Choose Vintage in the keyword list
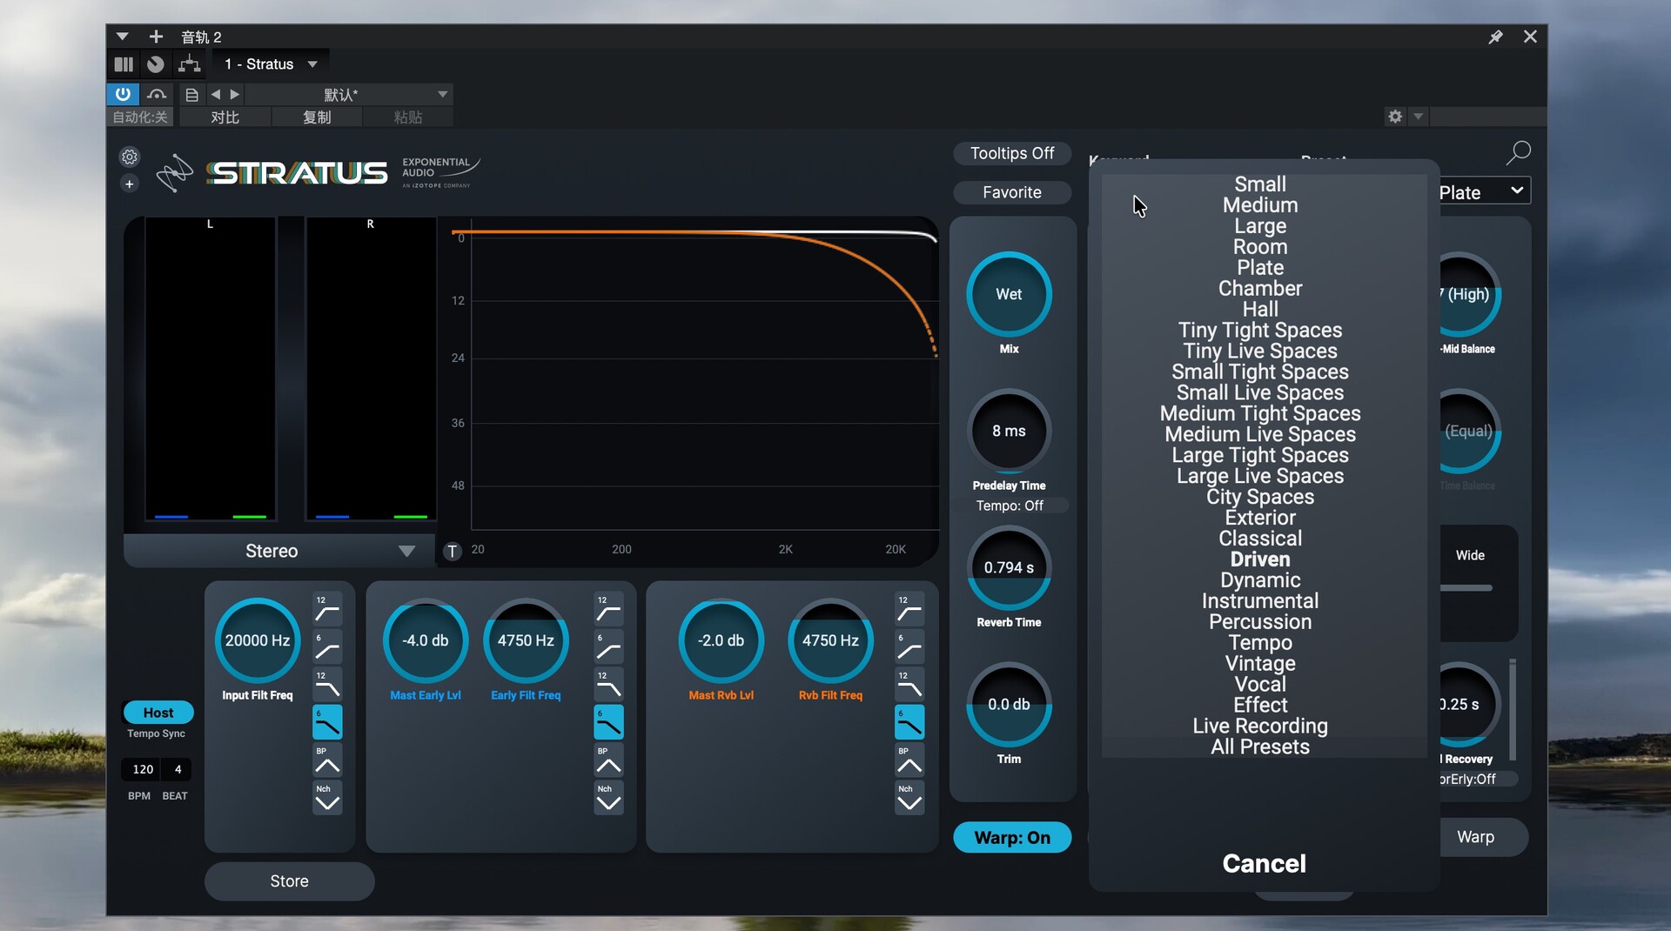This screenshot has height=931, width=1671. point(1259,663)
